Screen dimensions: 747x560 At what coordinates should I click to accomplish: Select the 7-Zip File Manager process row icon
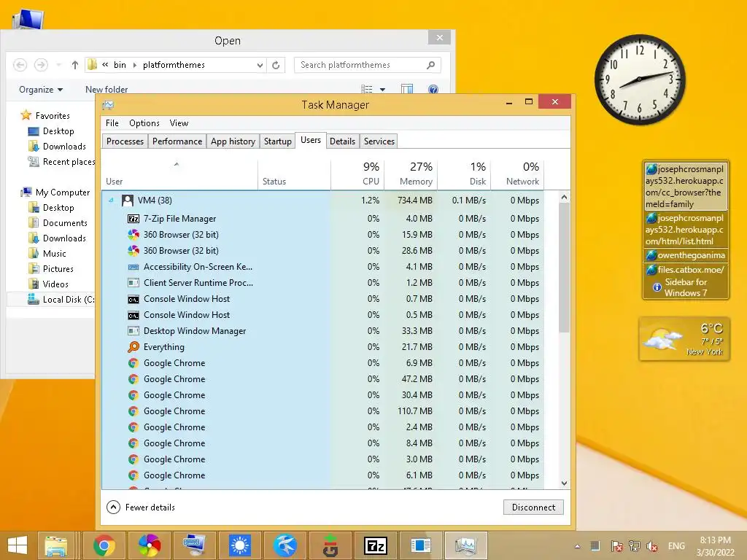133,219
